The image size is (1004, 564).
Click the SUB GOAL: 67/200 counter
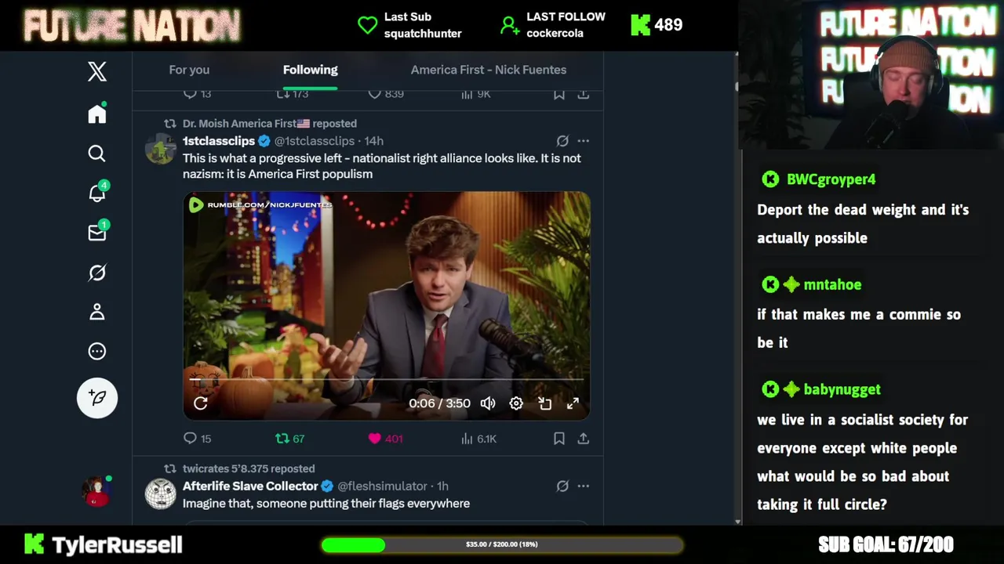pyautogui.click(x=886, y=544)
